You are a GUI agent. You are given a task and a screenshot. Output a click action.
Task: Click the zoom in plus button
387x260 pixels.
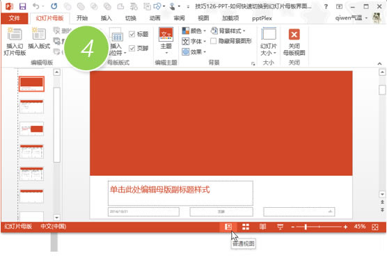(x=345, y=227)
